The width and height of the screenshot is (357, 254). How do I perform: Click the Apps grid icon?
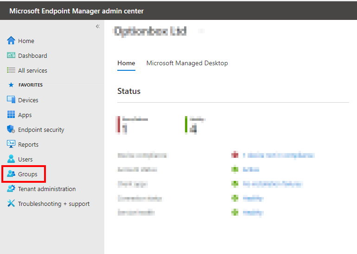tap(11, 114)
